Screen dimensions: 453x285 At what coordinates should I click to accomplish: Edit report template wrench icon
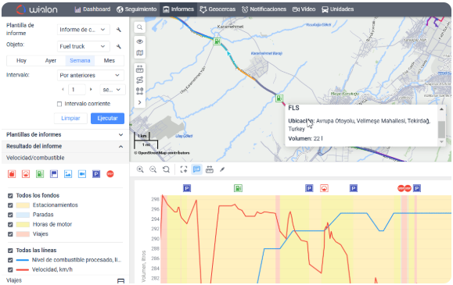[x=118, y=30]
